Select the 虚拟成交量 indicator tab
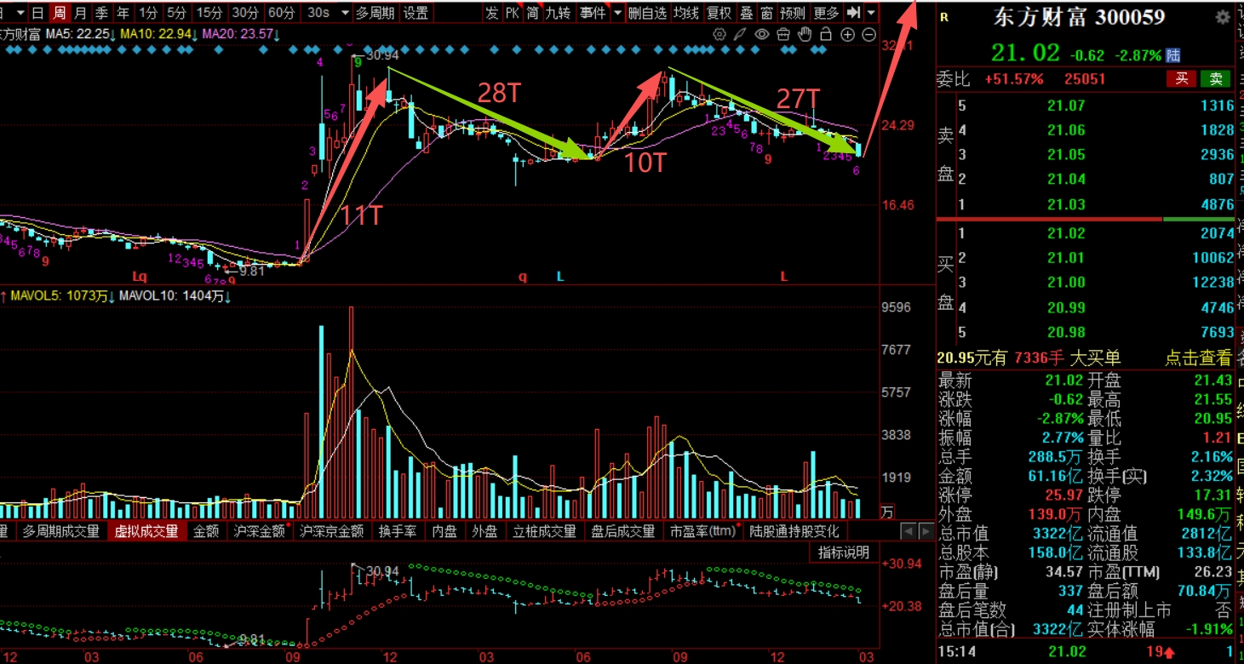 (147, 531)
